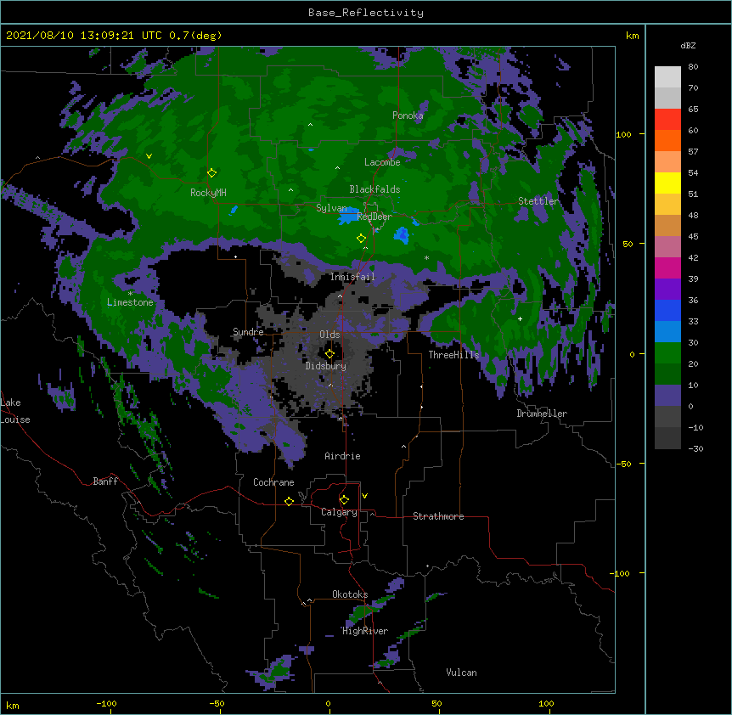
Task: Click the Blackfalds city label
Action: pos(374,189)
